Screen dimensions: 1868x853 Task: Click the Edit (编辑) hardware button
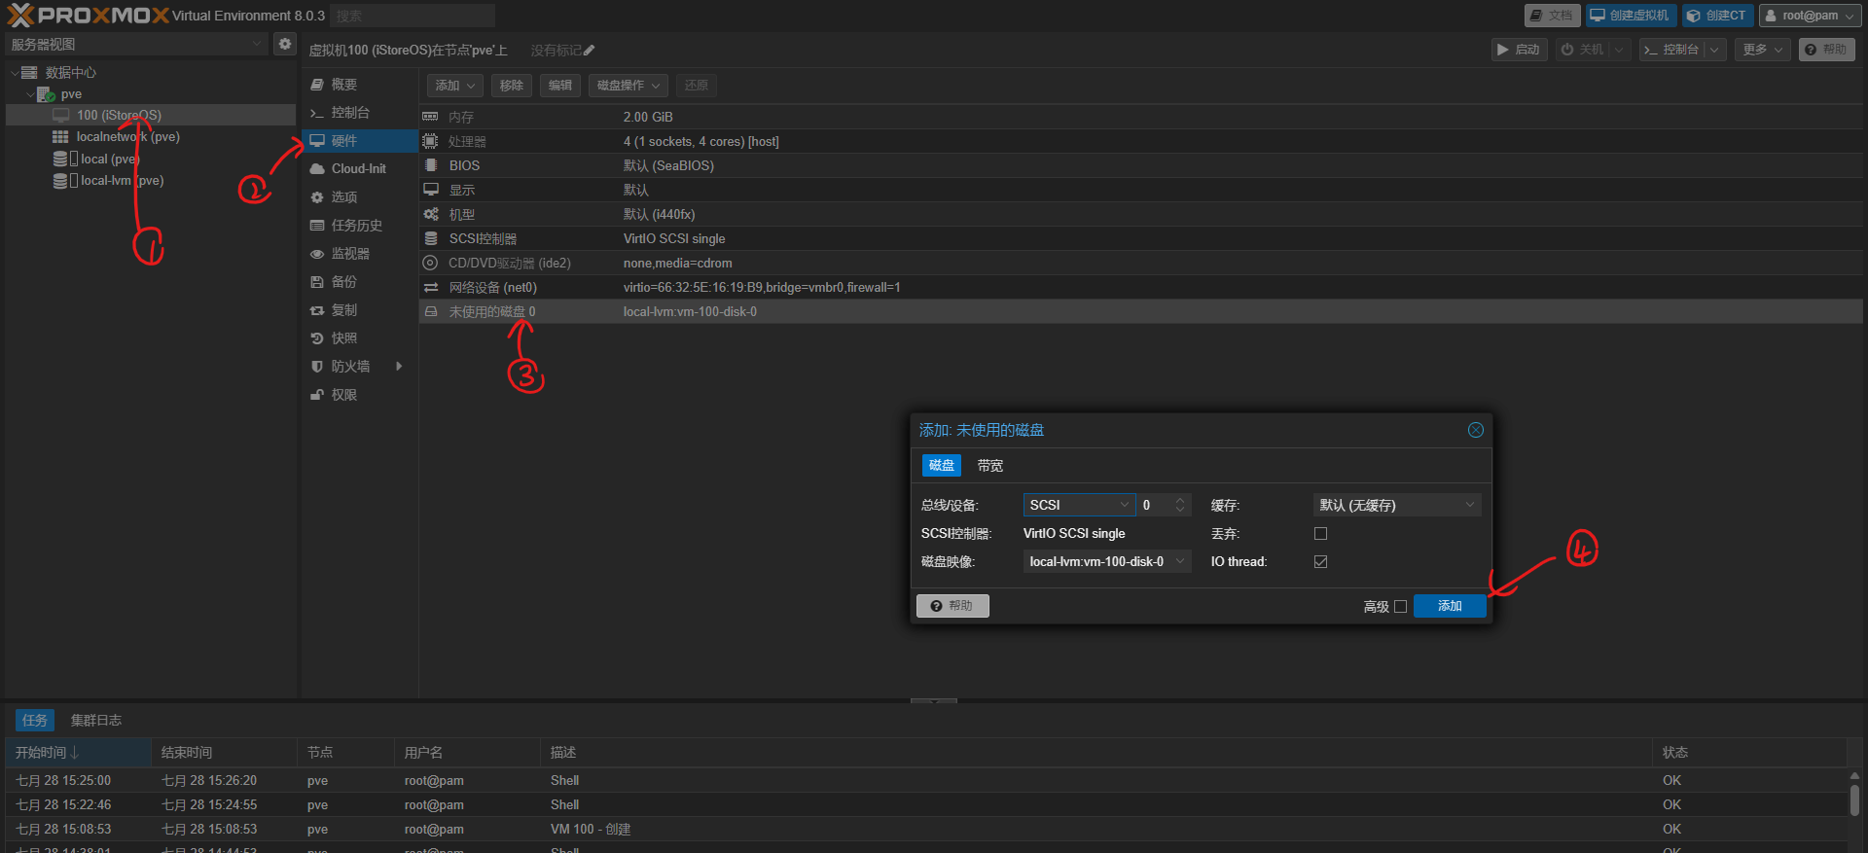click(x=560, y=86)
